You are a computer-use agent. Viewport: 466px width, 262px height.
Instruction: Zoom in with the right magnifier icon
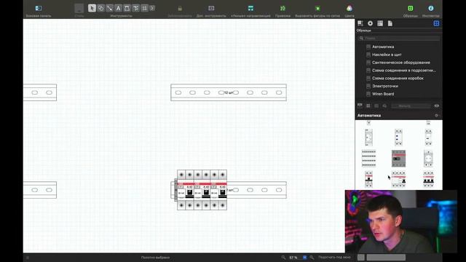click(x=312, y=258)
